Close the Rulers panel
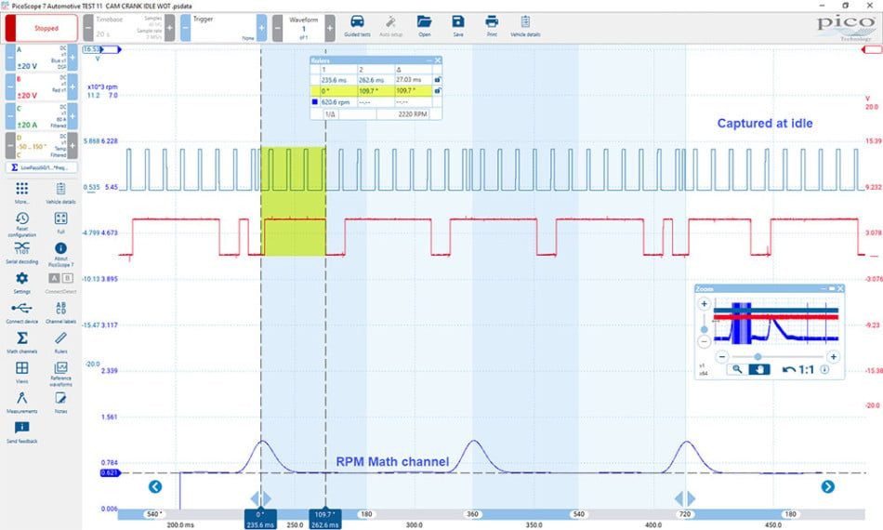The height and width of the screenshot is (530, 883). (x=438, y=60)
